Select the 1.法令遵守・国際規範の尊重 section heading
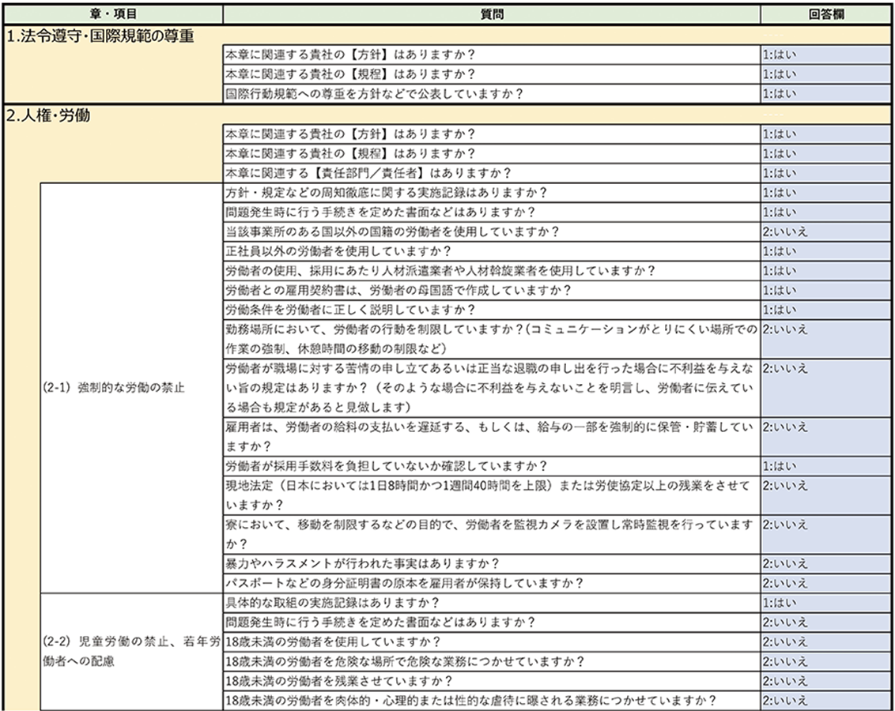The image size is (895, 711). (100, 36)
